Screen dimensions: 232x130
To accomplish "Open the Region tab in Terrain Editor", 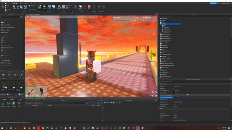I will [12, 100].
